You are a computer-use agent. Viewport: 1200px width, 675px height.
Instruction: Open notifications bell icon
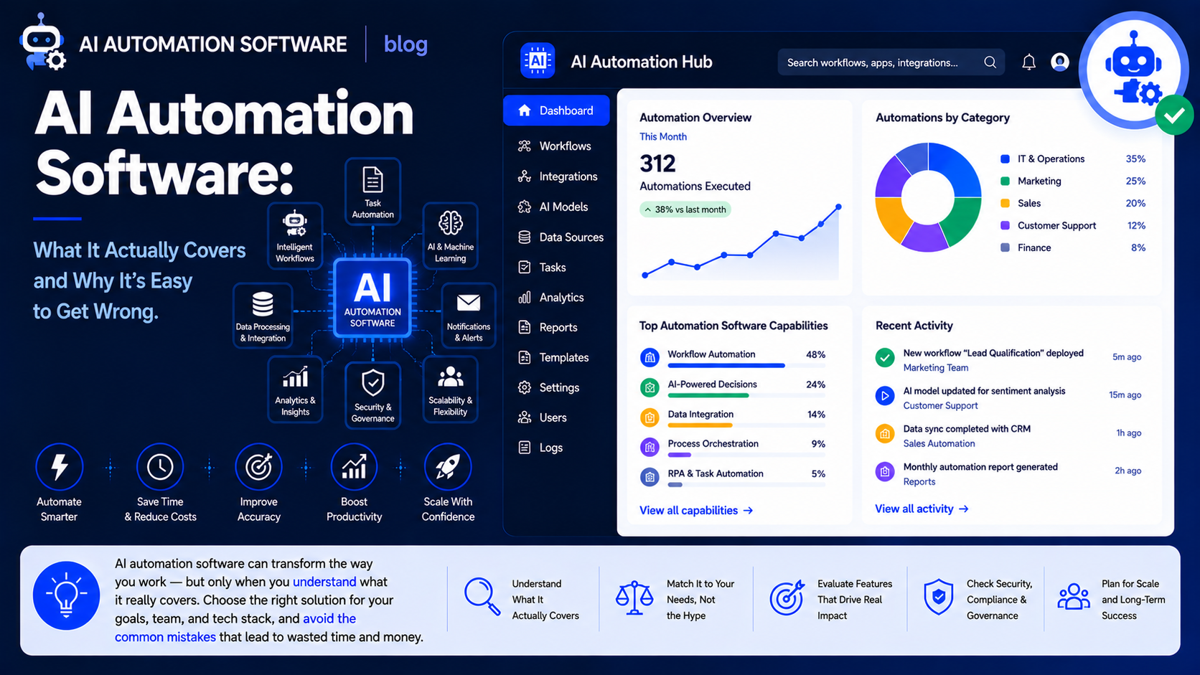coord(1028,62)
